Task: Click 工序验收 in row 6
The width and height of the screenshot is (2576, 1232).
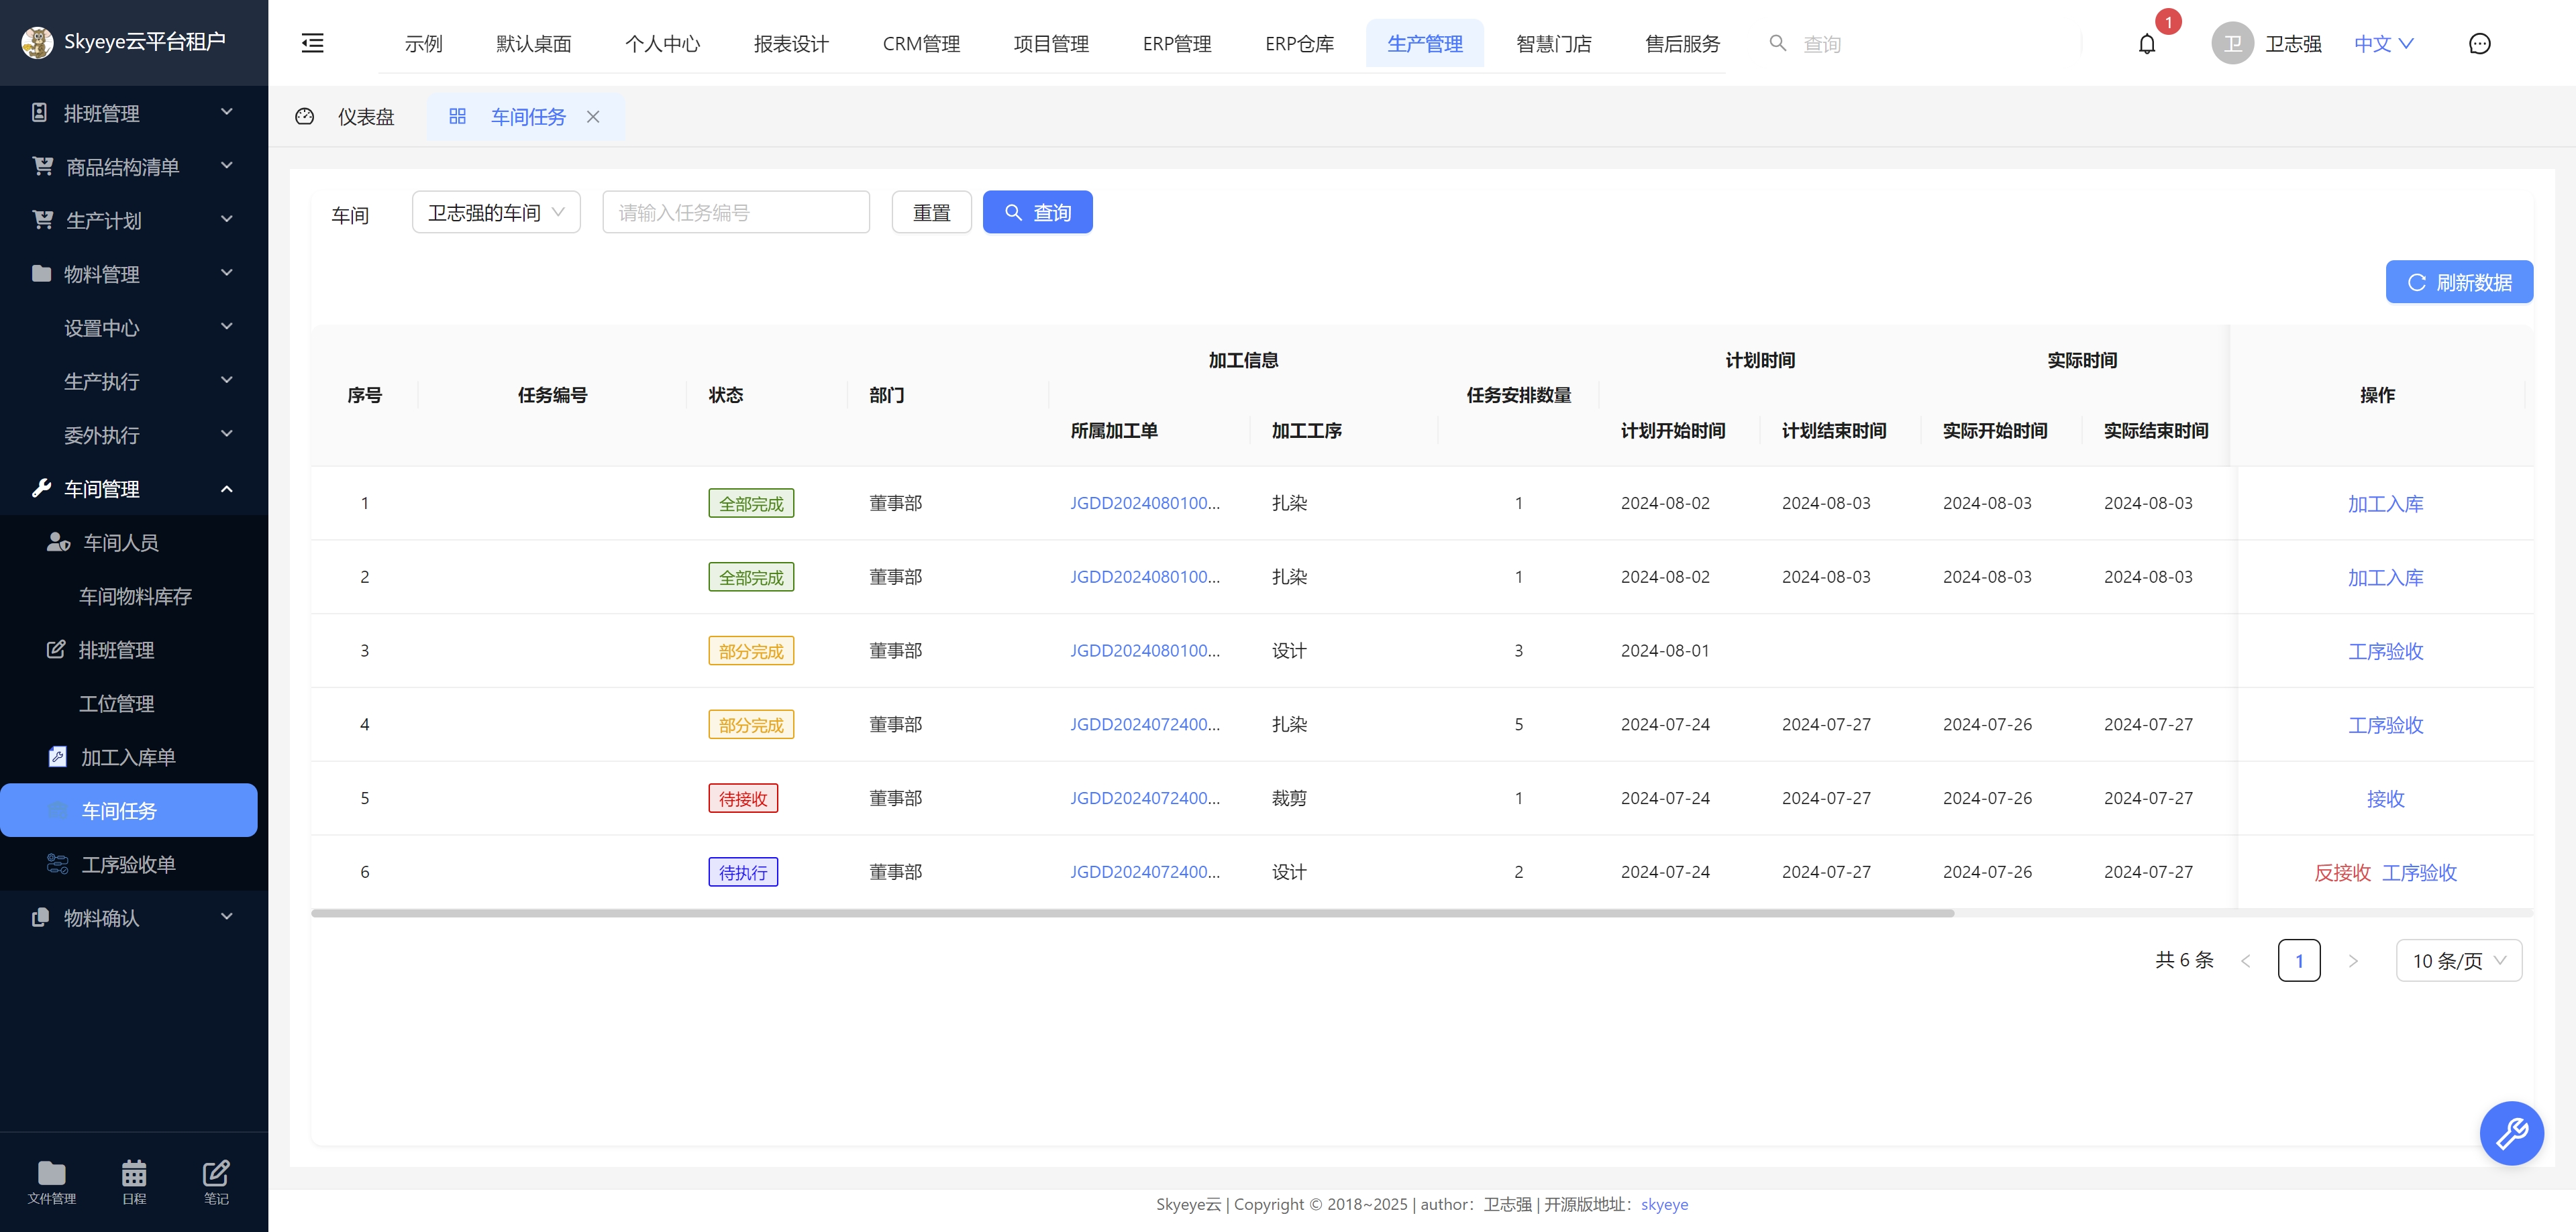Action: tap(2419, 873)
